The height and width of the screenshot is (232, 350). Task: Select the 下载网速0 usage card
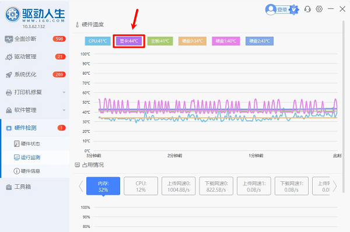(216, 186)
